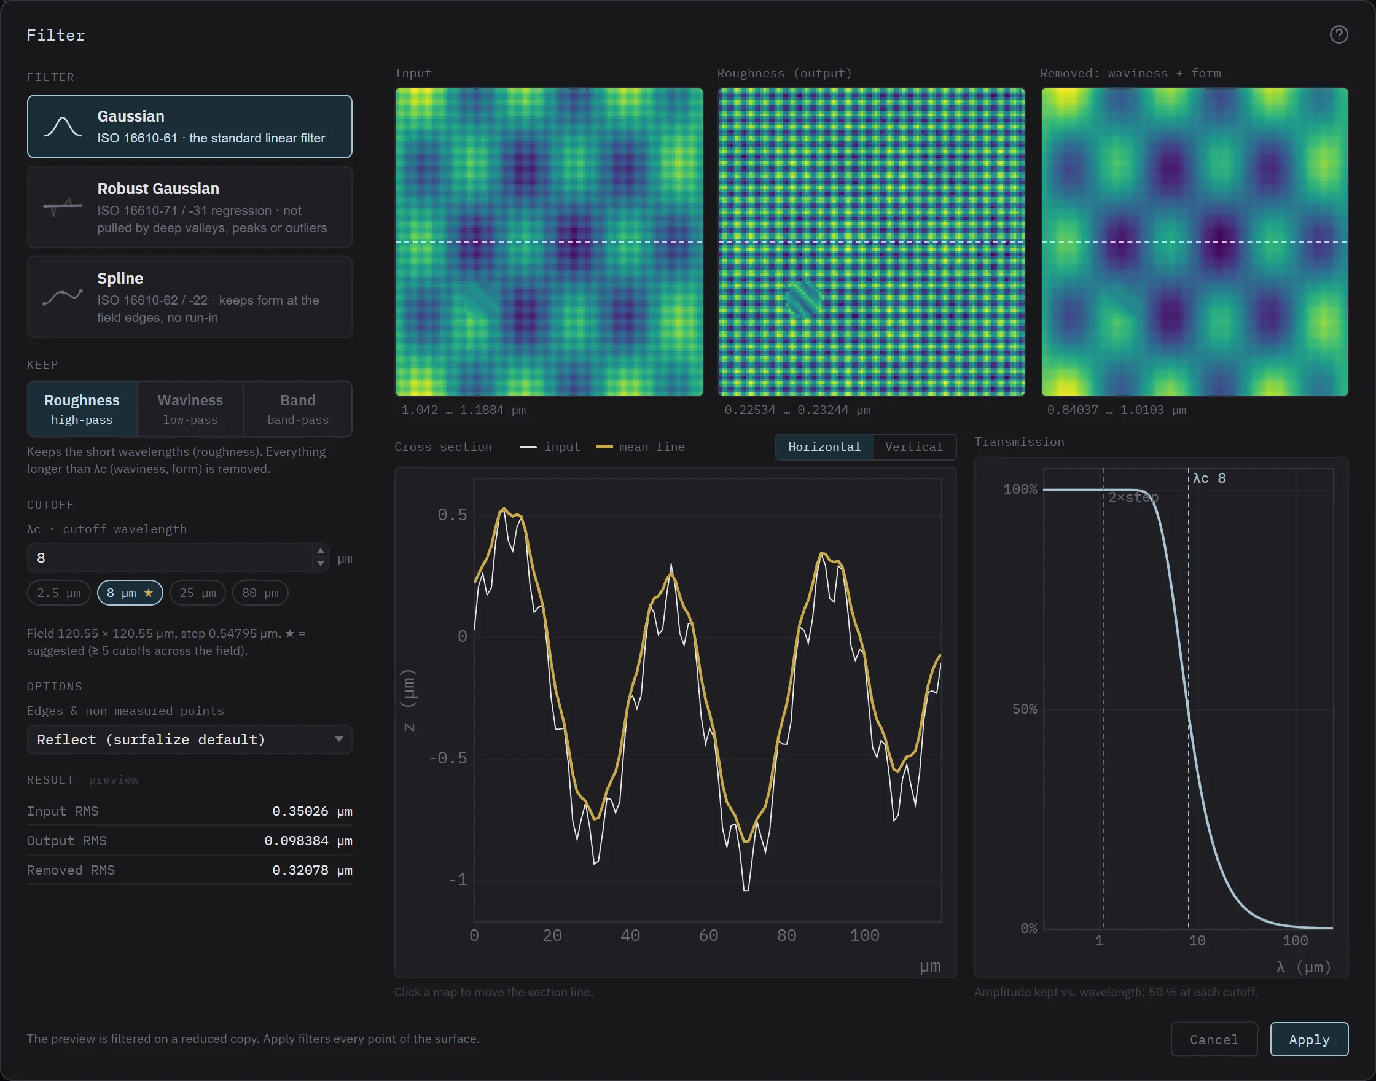
Task: Show the Vertical cross-section
Action: 914,447
